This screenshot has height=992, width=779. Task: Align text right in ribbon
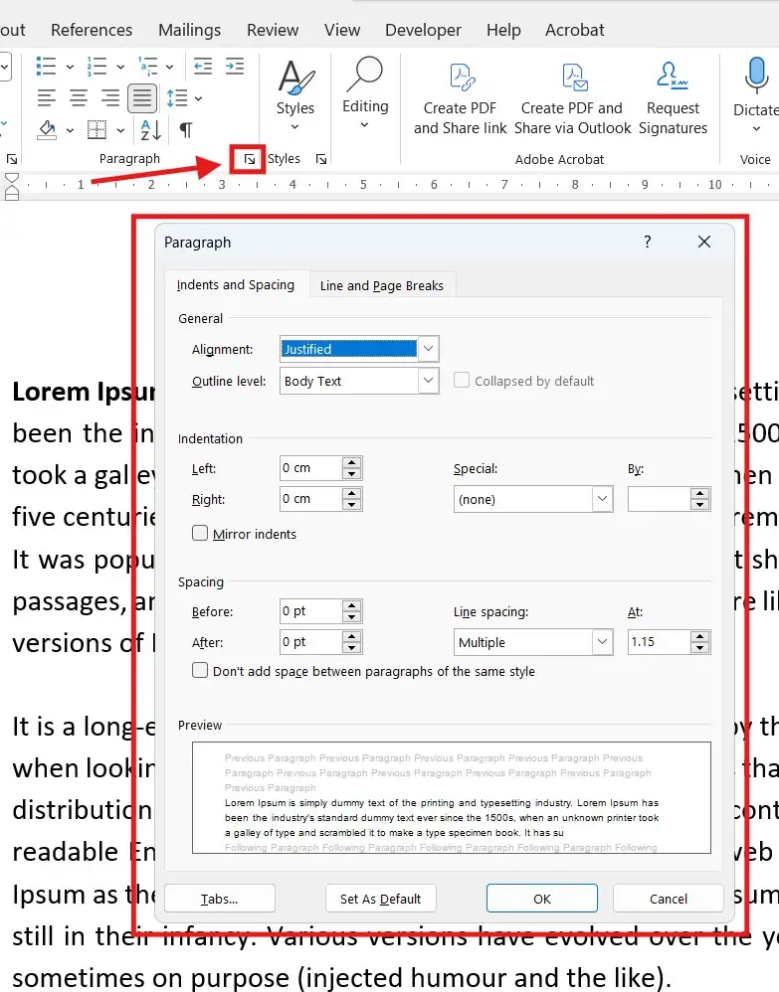click(x=110, y=98)
